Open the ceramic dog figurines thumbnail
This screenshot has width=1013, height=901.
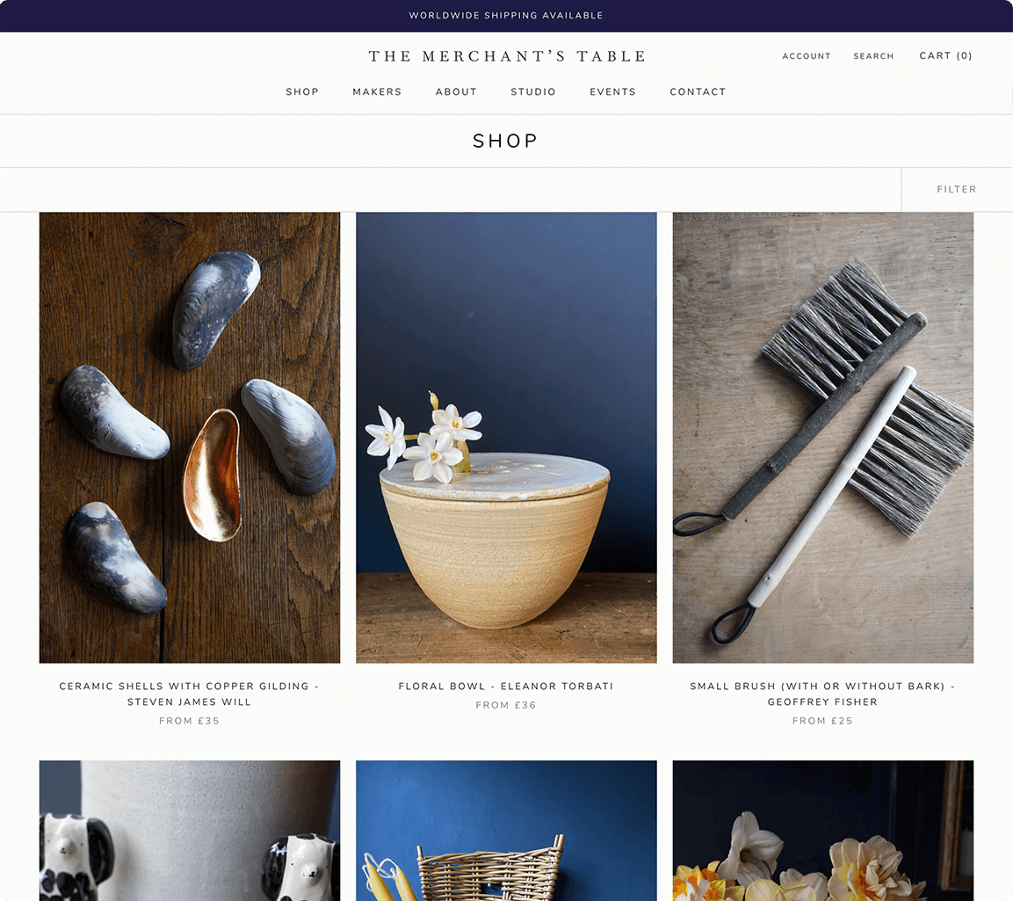[x=189, y=831]
